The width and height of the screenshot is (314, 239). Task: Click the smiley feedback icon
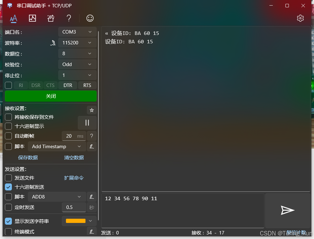(90, 18)
